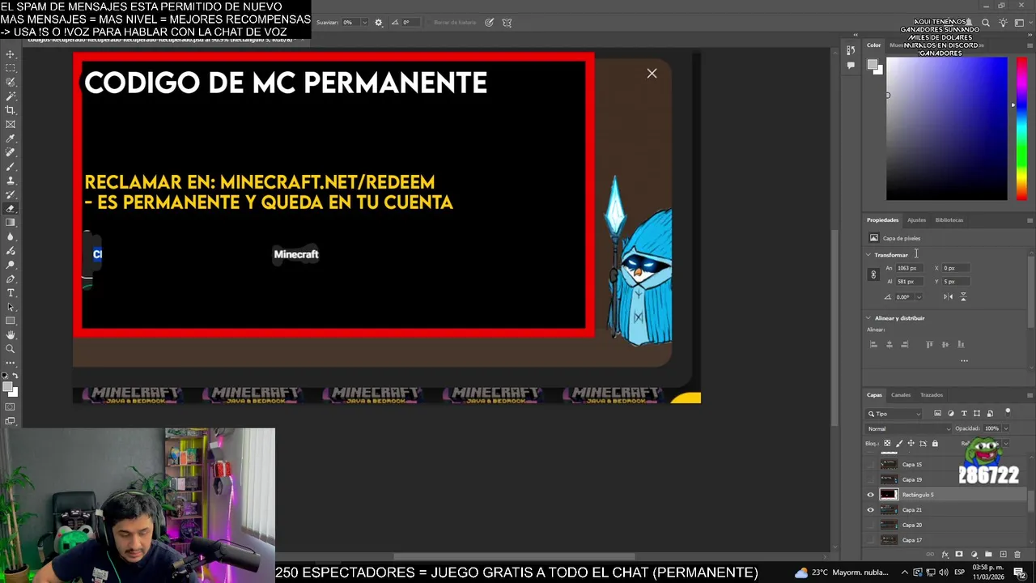
Task: Pick a color in the color field
Action: point(947,128)
